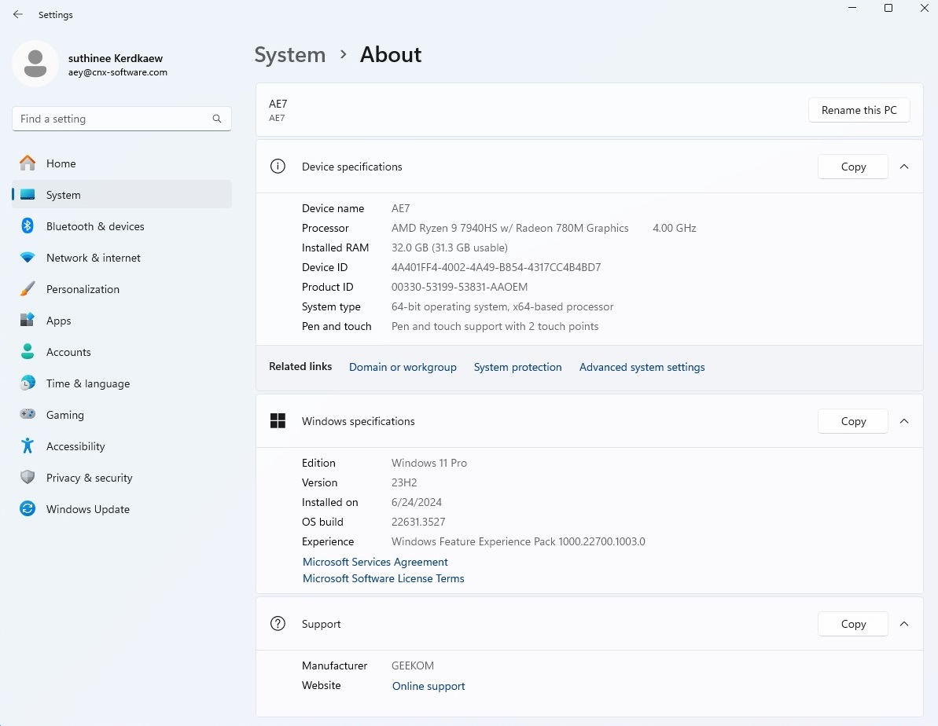
Task: Click the Network & internet Wi-Fi icon
Action: (x=28, y=258)
